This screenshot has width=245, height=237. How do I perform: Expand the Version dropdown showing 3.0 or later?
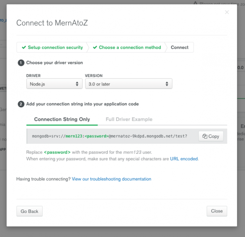(x=129, y=84)
